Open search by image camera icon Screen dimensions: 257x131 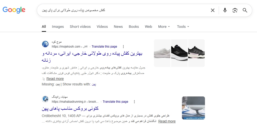235,10
